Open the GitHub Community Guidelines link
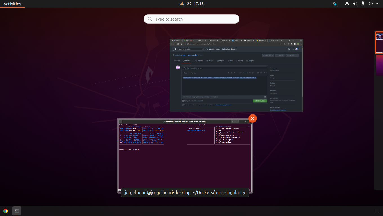383x216 pixels. click(x=224, y=105)
